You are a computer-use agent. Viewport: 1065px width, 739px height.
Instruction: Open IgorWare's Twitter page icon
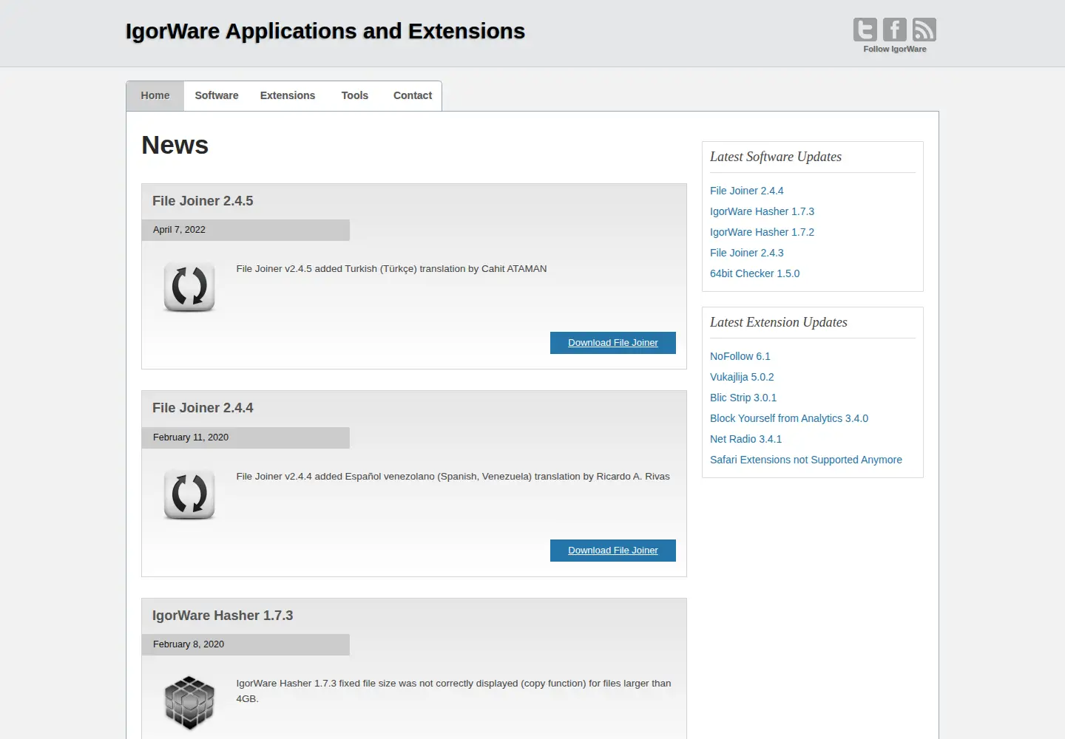point(865,30)
